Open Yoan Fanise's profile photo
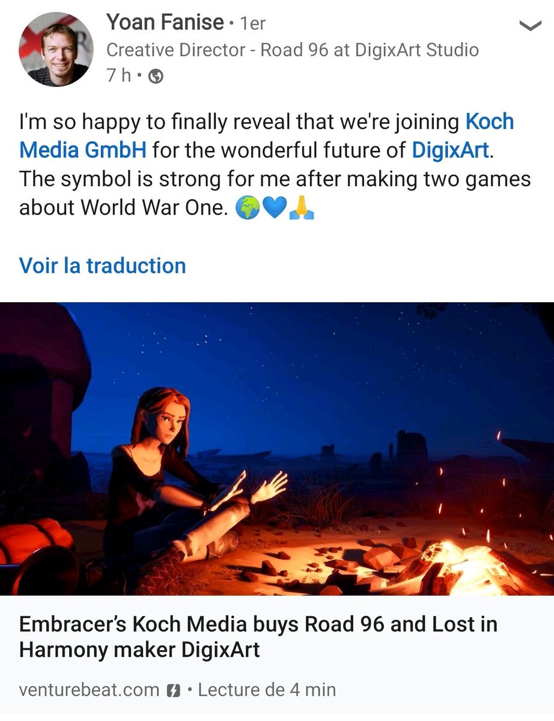This screenshot has height=721, width=554. 56,49
